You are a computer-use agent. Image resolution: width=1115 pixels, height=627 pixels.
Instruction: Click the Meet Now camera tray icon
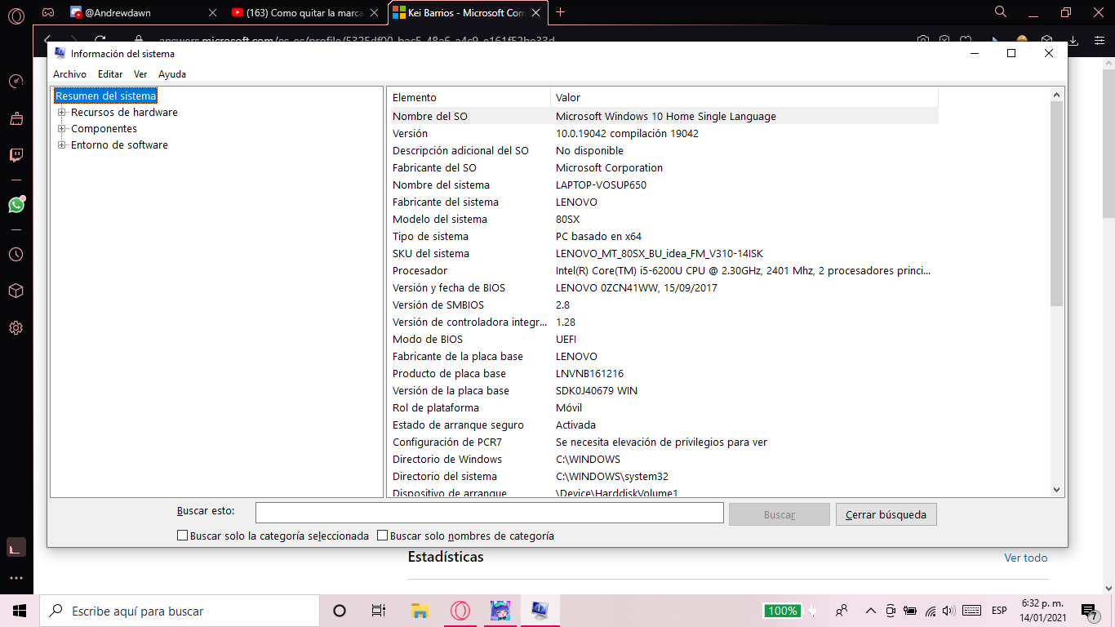coord(891,611)
